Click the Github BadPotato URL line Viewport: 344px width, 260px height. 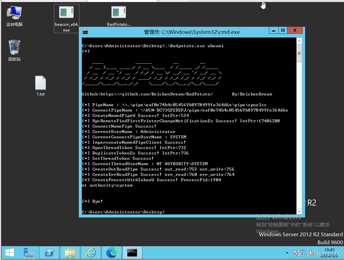click(x=147, y=94)
